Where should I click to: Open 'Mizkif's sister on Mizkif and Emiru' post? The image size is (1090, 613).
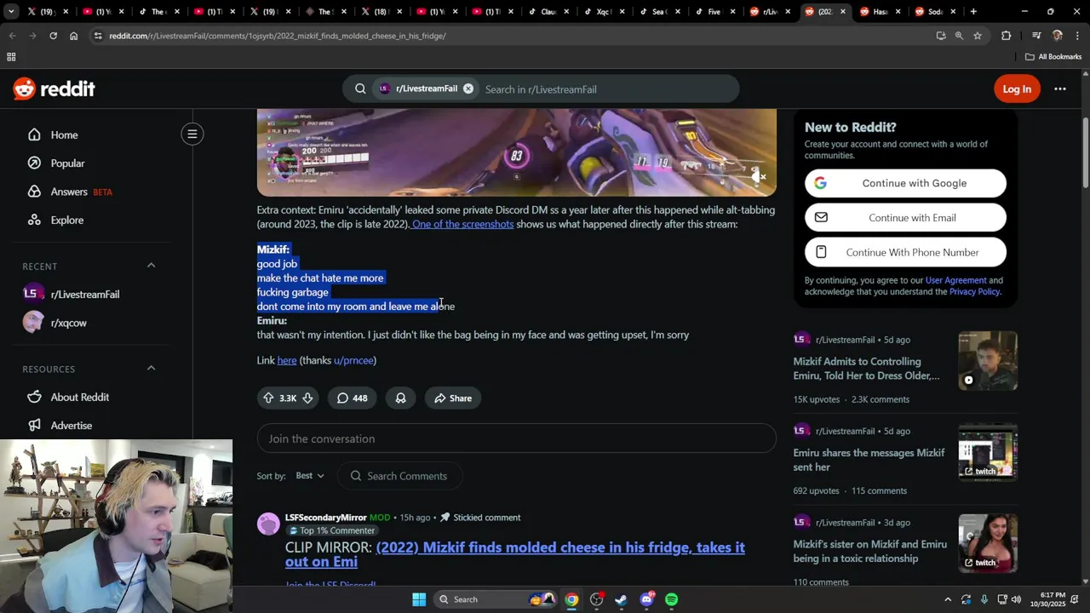click(869, 551)
